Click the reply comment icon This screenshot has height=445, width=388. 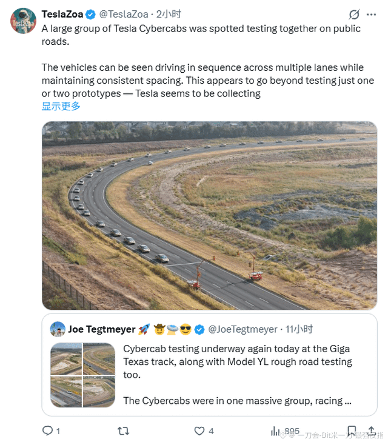pyautogui.click(x=47, y=430)
